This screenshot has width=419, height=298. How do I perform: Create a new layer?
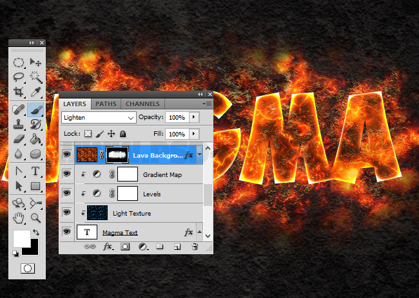tap(177, 247)
